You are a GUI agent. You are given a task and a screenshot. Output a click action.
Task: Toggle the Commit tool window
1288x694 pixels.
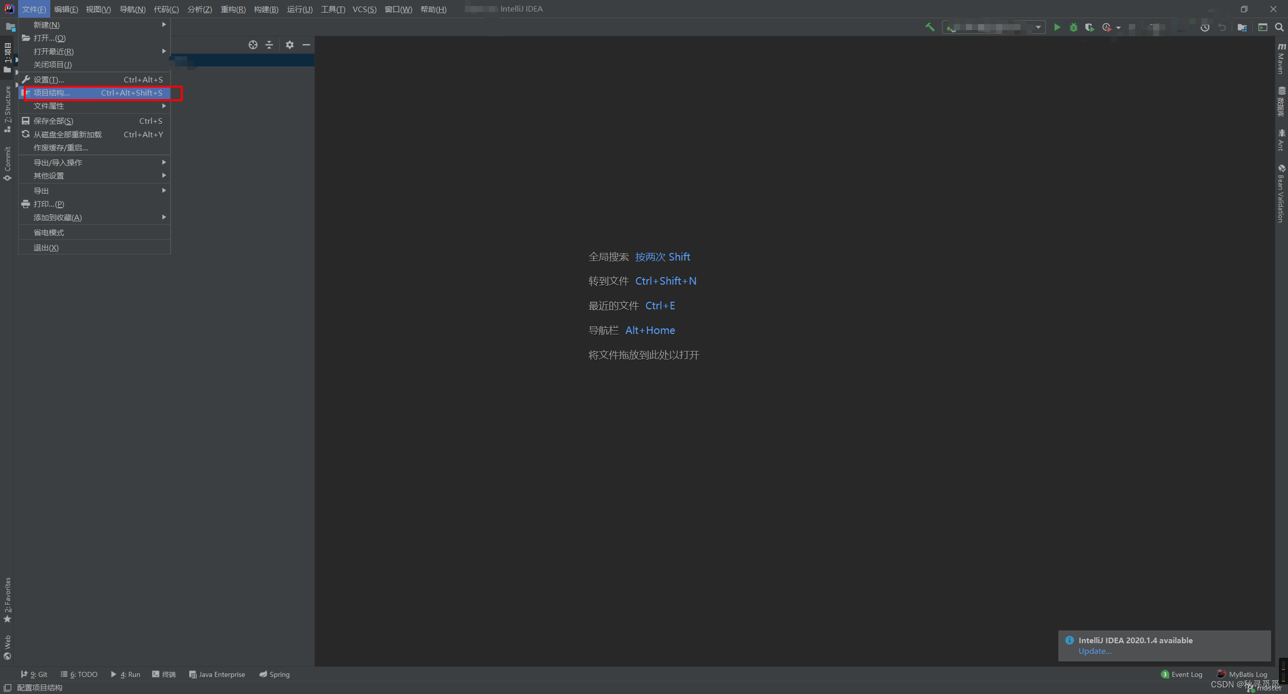[7, 163]
